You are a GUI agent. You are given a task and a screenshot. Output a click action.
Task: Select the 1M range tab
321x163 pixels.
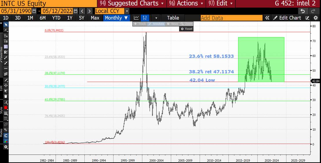click(x=30, y=18)
